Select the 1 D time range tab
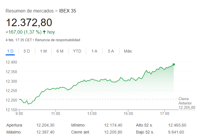Screen dimensions: 202x137 point(10,51)
